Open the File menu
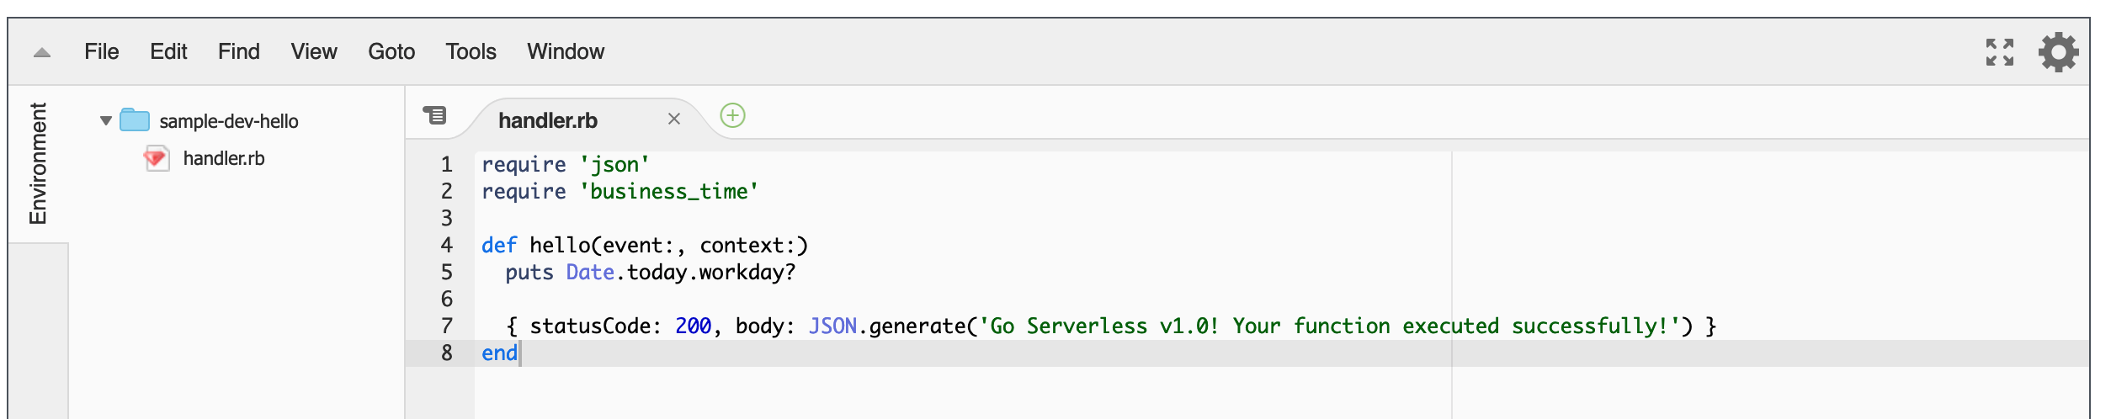 click(101, 52)
